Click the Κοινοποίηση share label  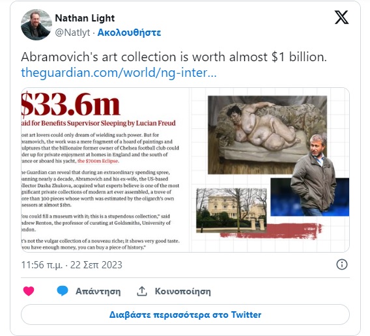[x=182, y=292]
